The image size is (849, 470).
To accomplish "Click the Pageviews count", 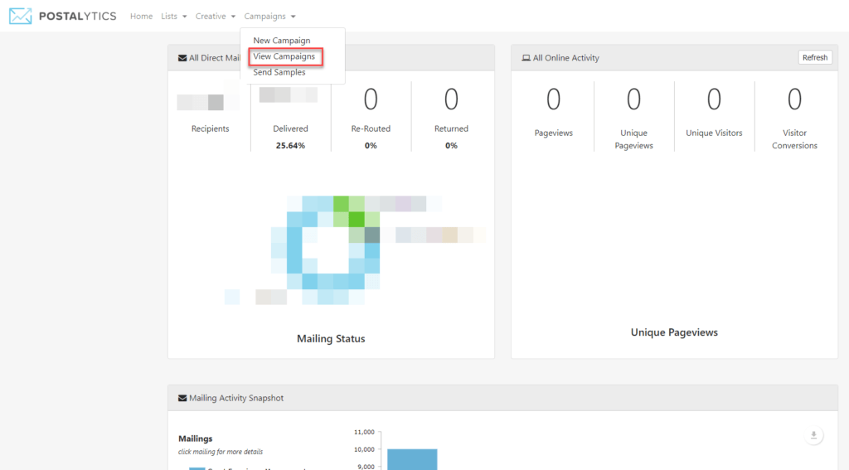I will pos(553,99).
